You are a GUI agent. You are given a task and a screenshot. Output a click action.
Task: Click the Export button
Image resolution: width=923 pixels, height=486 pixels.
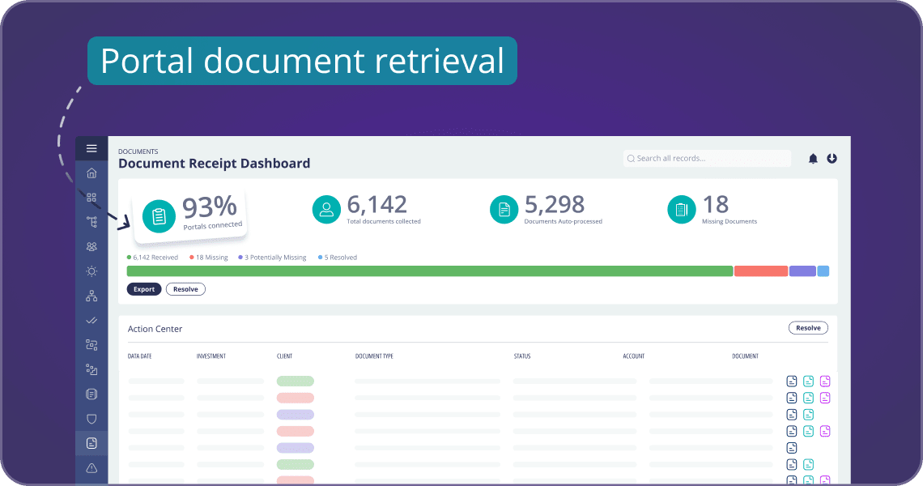[x=143, y=288]
